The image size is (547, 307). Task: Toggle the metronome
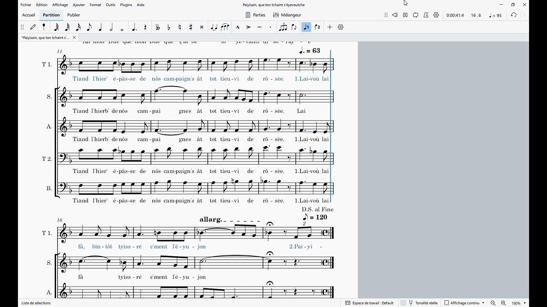point(426,15)
